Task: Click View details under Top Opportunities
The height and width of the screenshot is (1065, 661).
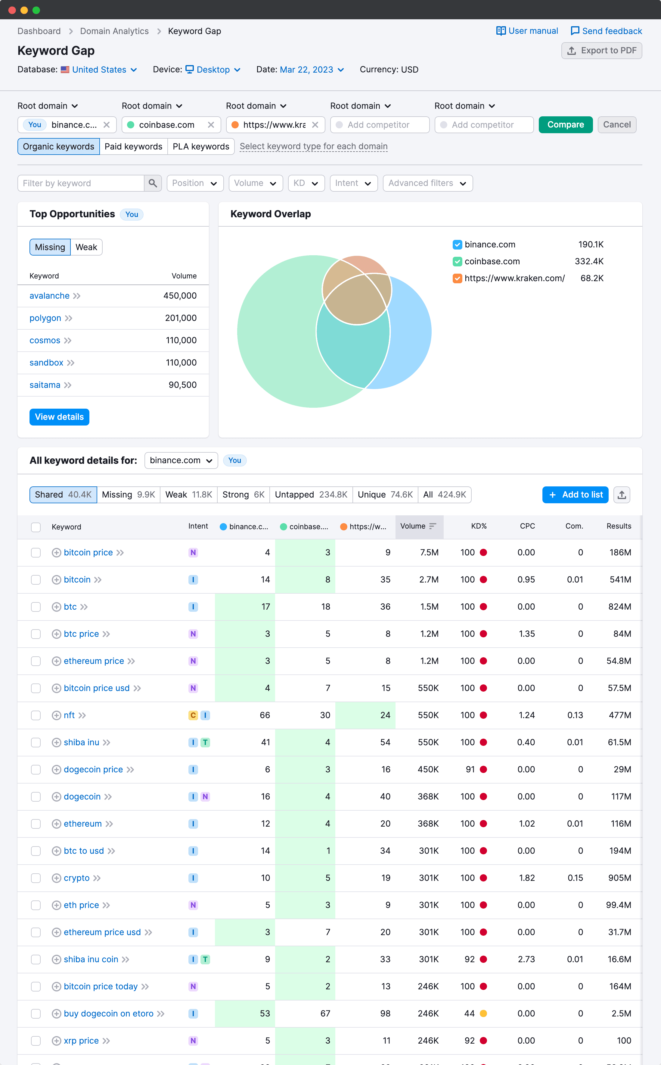Action: pyautogui.click(x=59, y=416)
